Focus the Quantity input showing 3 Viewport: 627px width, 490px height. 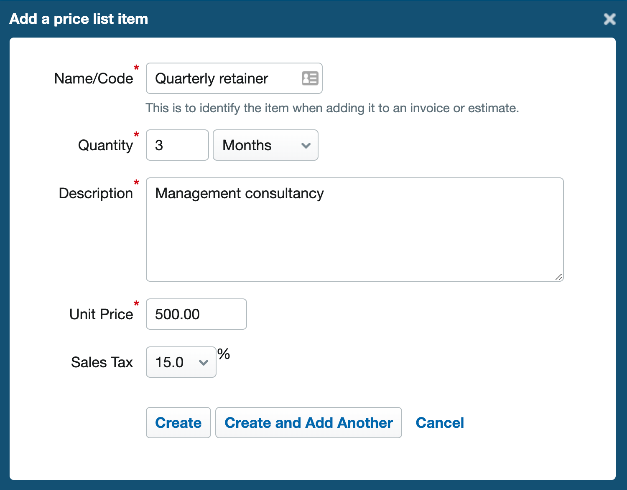point(177,145)
